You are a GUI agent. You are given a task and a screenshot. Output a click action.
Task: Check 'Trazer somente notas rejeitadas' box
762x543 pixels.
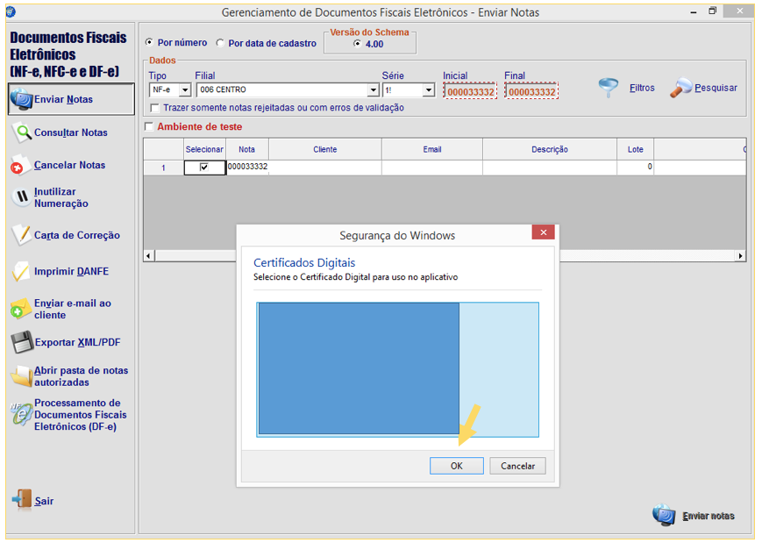[155, 107]
